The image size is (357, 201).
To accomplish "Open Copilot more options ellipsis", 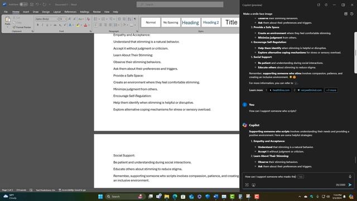I will tap(334, 5).
